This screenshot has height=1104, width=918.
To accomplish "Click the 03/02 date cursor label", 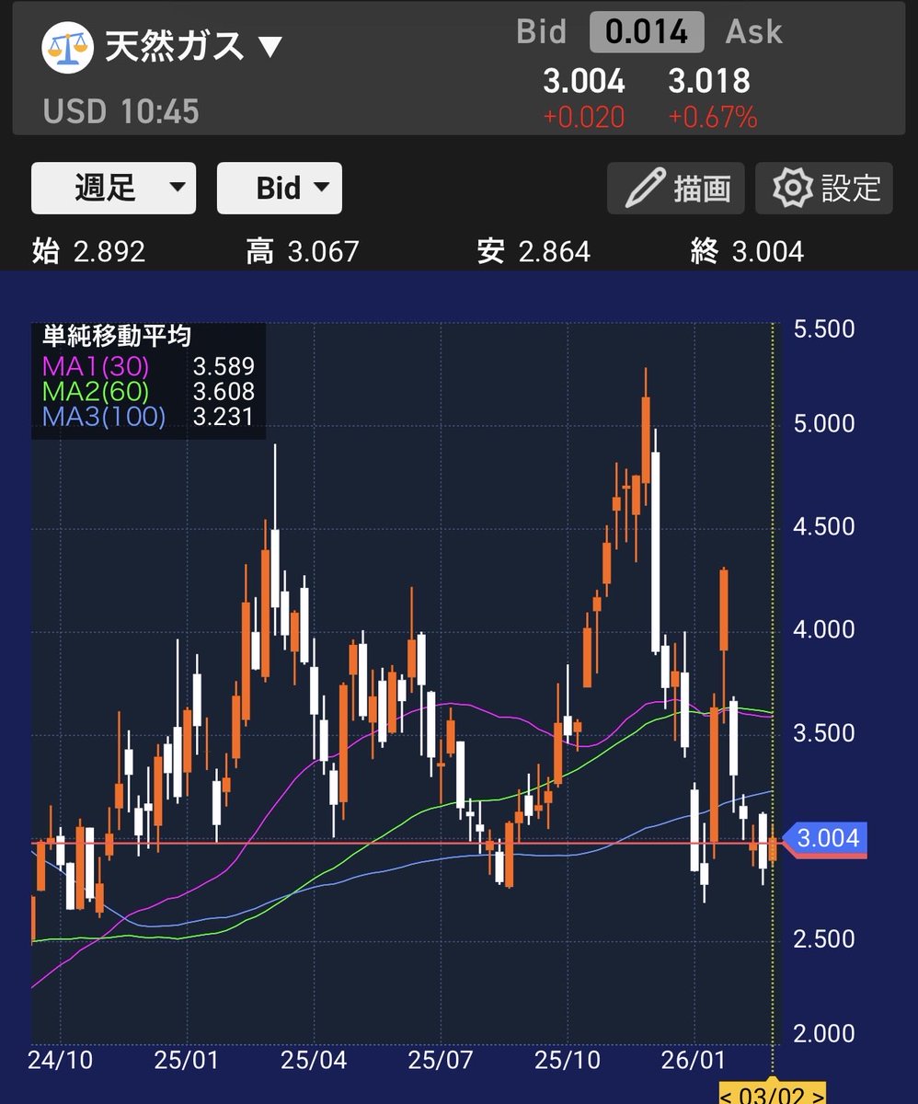I will tap(773, 1095).
